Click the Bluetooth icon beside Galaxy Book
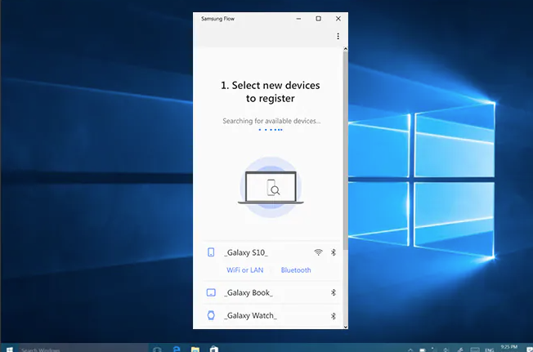This screenshot has width=533, height=352. (x=334, y=292)
